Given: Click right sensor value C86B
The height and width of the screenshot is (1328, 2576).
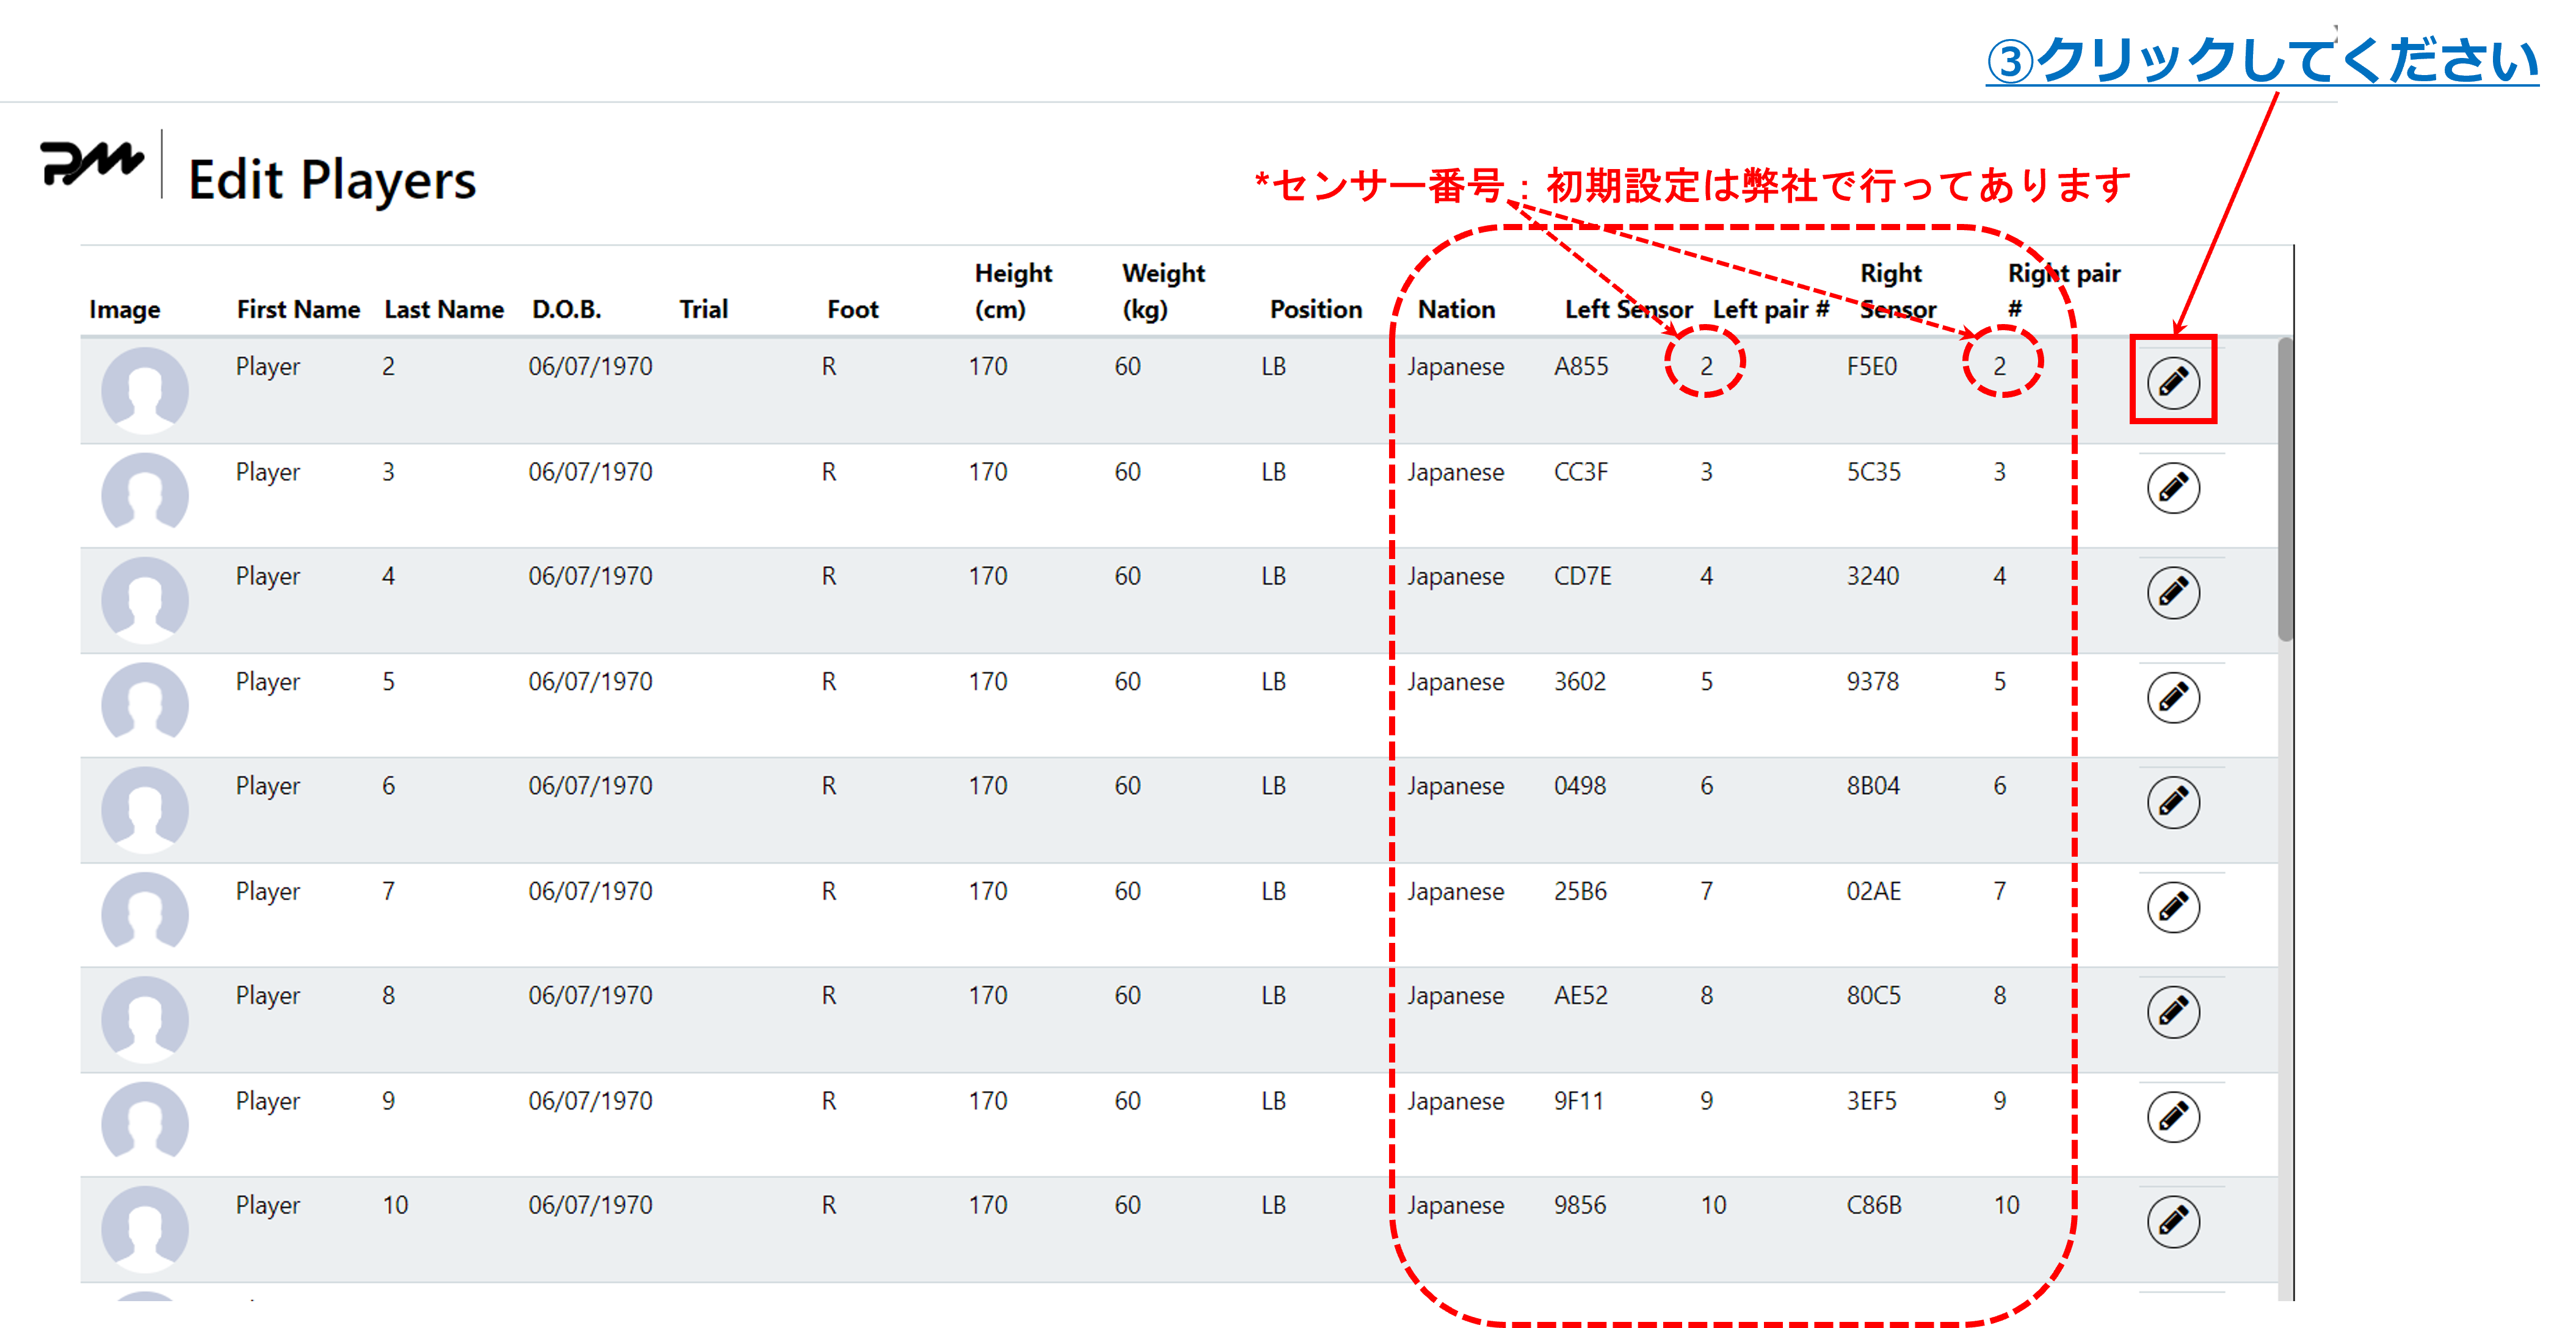Looking at the screenshot, I should (x=1873, y=1206).
